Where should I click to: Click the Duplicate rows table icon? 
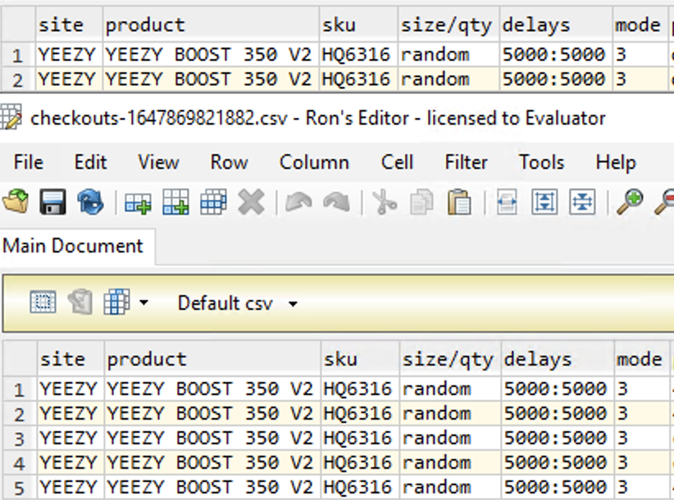point(213,202)
